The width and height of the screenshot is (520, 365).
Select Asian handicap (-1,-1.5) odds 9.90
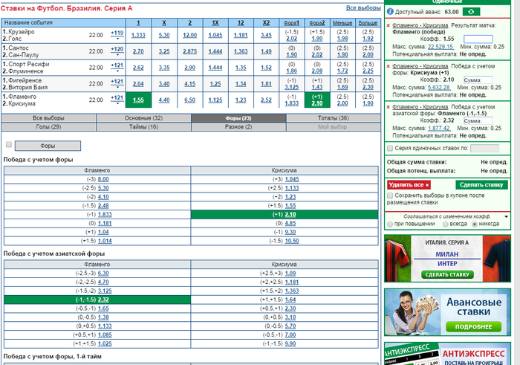pyautogui.click(x=290, y=343)
